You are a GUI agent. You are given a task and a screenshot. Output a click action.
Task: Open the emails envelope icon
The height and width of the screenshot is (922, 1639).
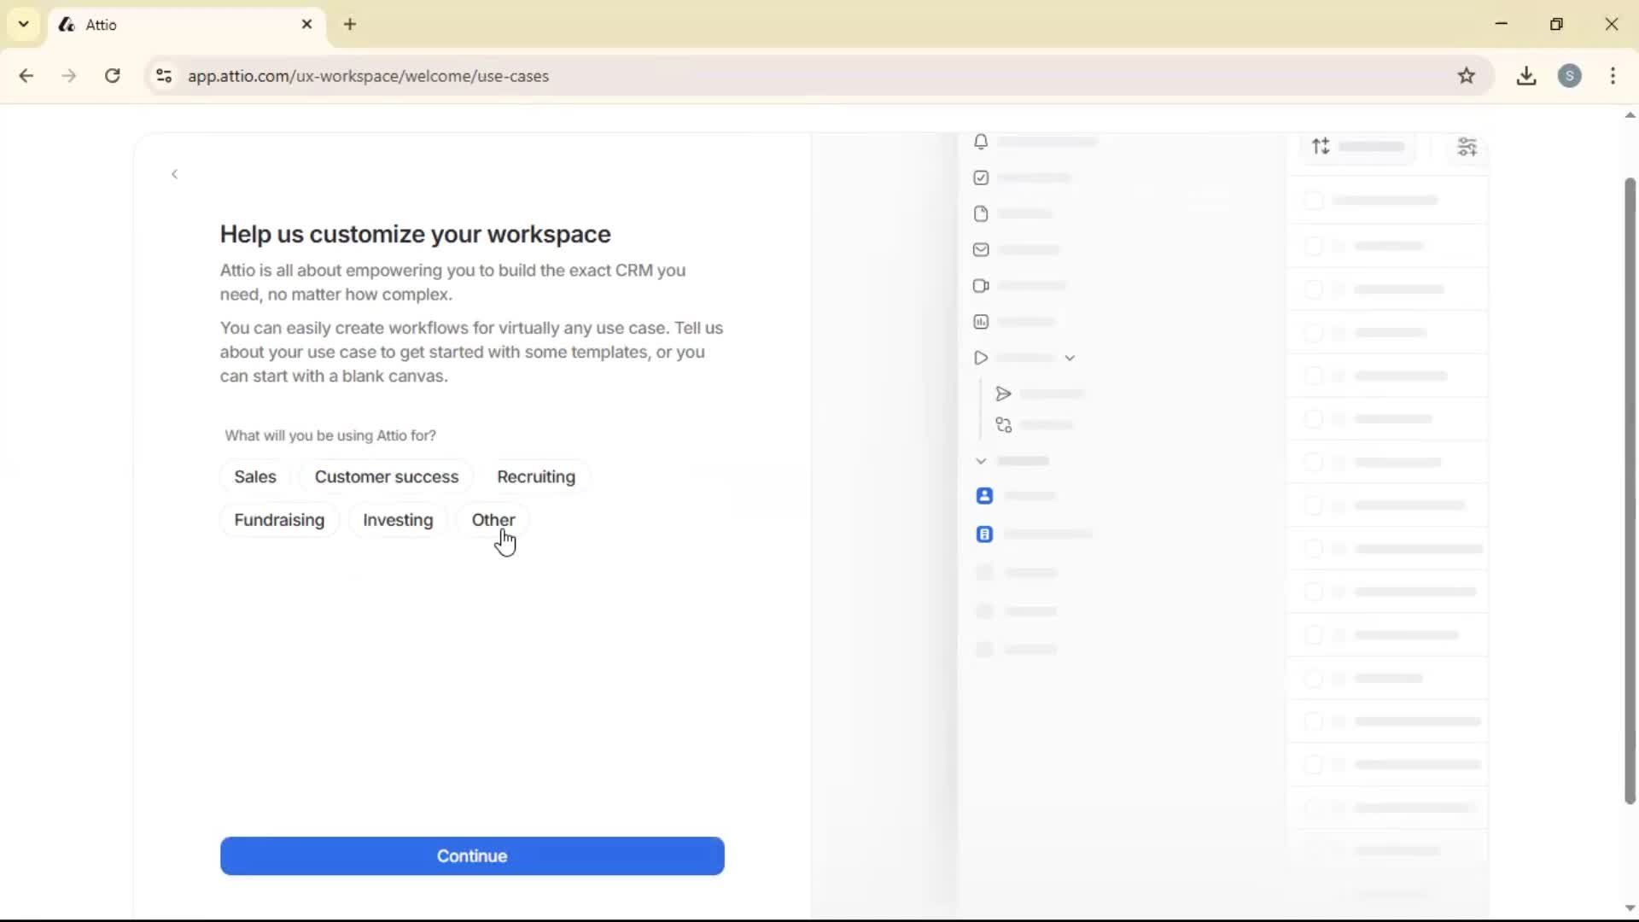[981, 249]
